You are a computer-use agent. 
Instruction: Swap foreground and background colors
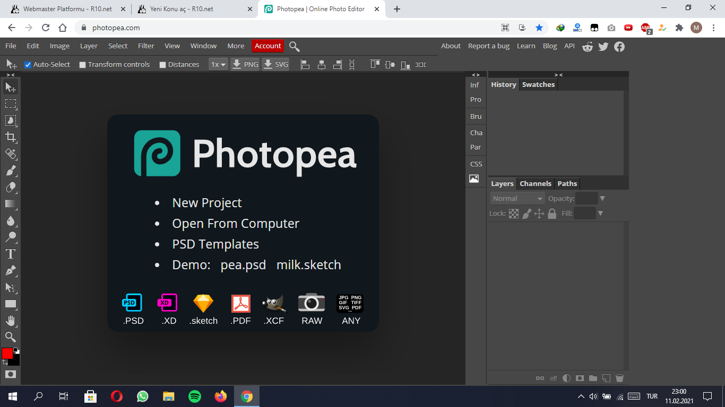[x=5, y=362]
